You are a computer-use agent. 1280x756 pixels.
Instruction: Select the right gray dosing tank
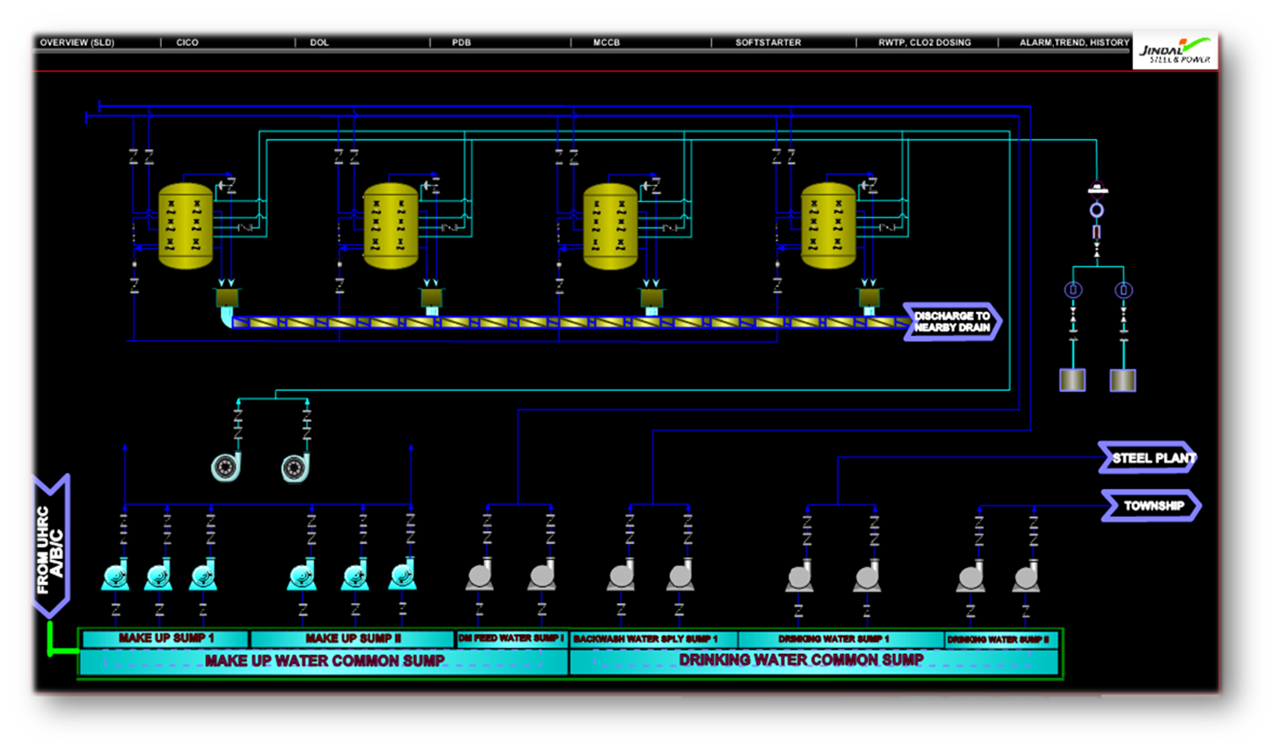1123,380
